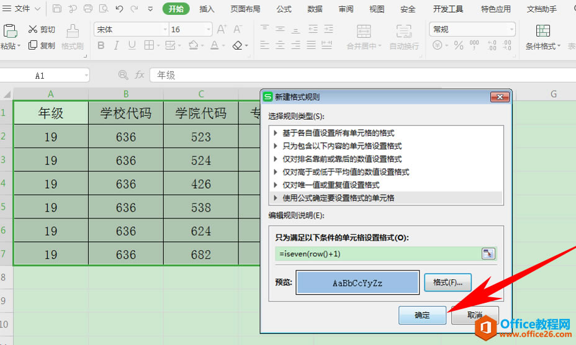
Task: Copy selection with 复制
Action: 42,45
